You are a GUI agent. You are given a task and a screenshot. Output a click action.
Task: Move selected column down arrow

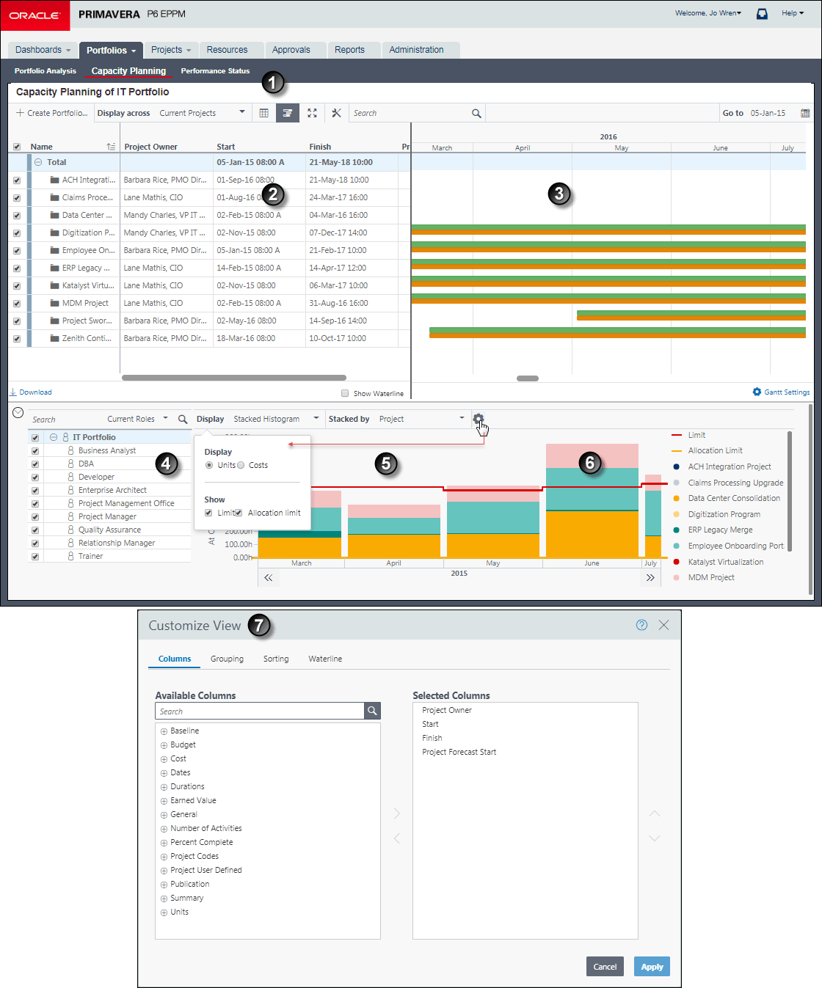(655, 838)
